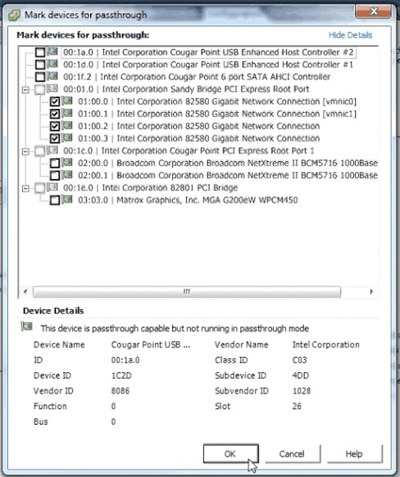Screen dimensions: 400x477
Task: Select the 82580 Gigabit Network Connection [vmnic1] row
Action: (x=217, y=114)
